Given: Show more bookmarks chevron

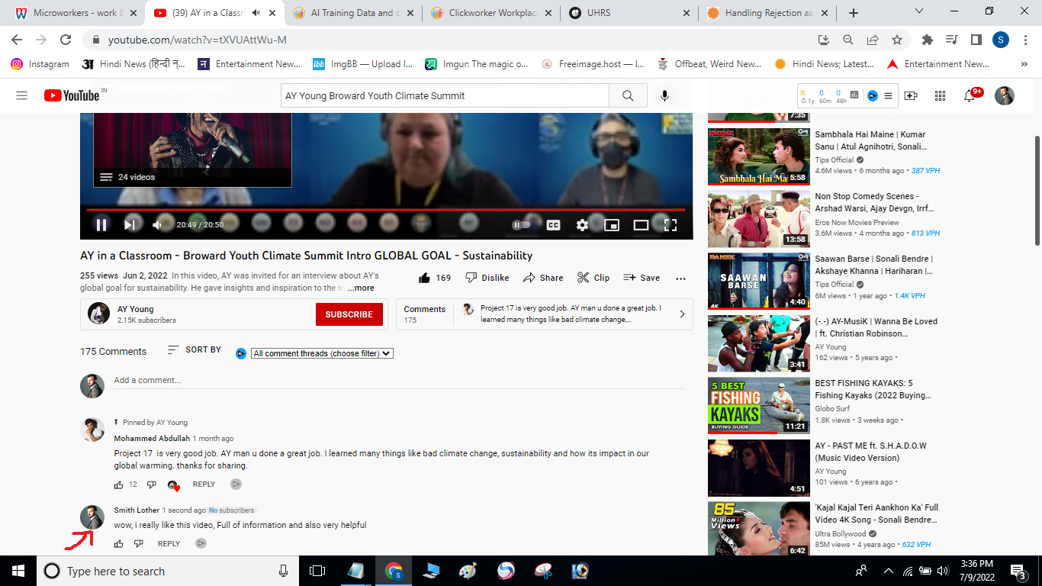Looking at the screenshot, I should click(1024, 64).
